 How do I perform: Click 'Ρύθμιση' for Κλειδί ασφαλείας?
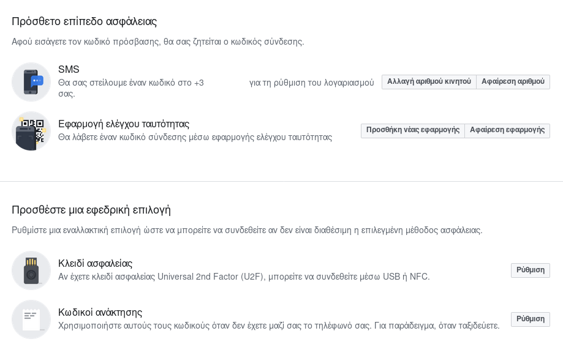(x=531, y=270)
